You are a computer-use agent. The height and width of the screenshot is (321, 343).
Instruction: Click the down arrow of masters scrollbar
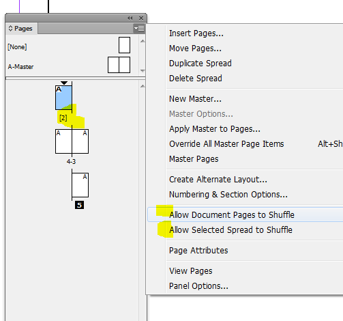click(x=143, y=71)
